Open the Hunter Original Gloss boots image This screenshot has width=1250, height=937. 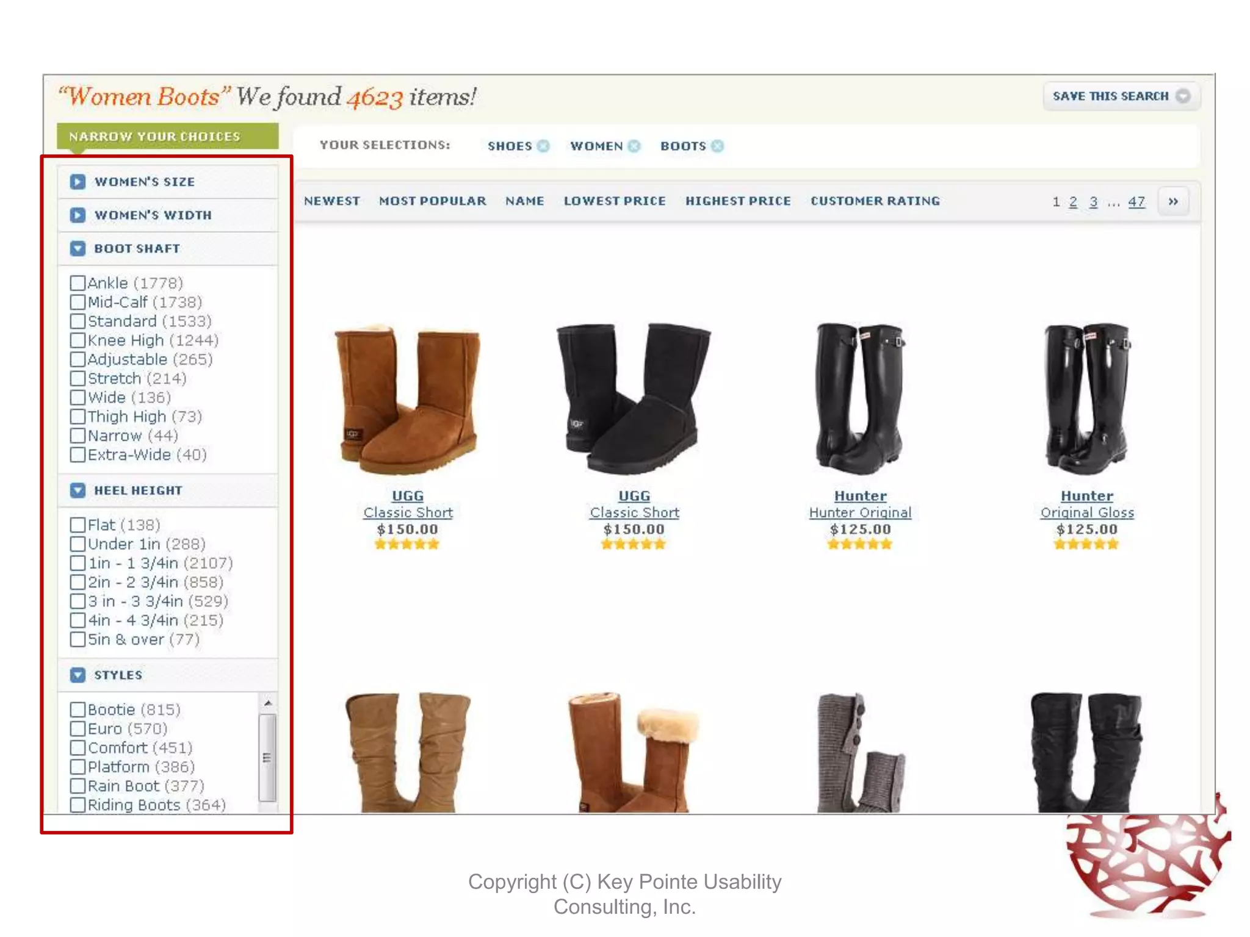click(x=1086, y=398)
